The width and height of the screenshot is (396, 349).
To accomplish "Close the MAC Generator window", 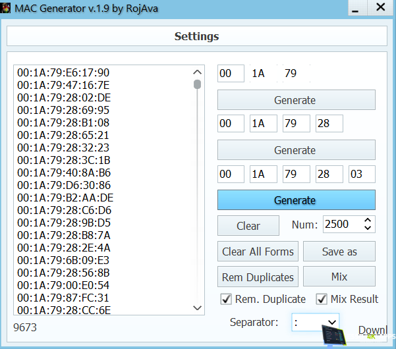I will [381, 8].
